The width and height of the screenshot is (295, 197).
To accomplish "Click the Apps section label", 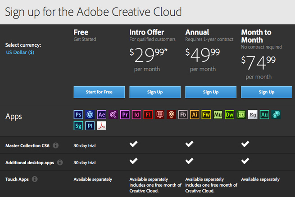I will click(x=14, y=117).
